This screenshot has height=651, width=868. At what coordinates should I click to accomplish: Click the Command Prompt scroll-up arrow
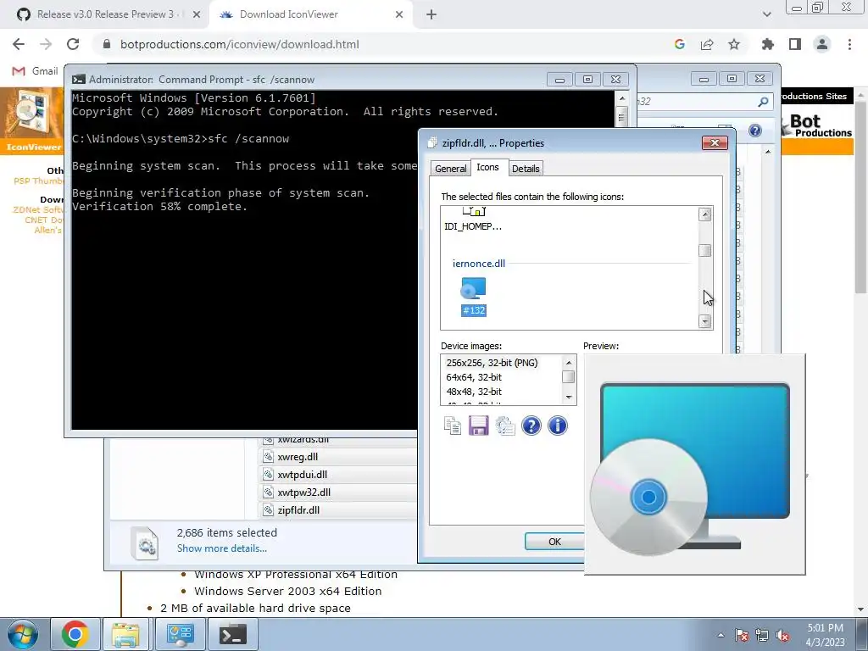coord(621,98)
